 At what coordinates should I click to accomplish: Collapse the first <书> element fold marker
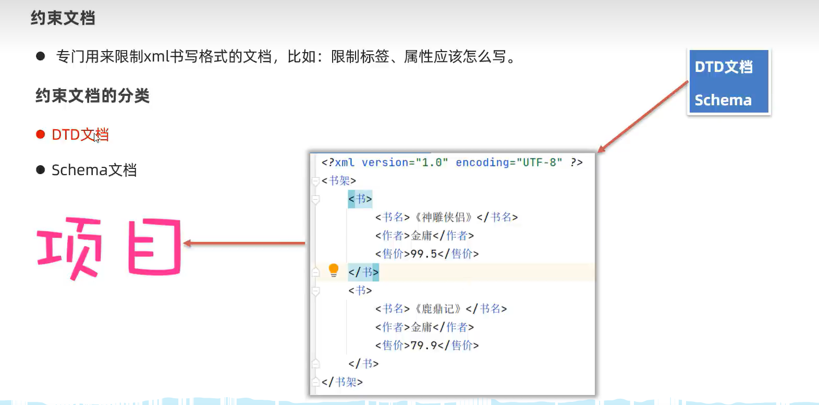point(315,200)
